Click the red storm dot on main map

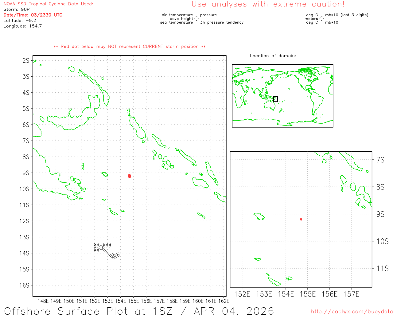click(x=130, y=176)
